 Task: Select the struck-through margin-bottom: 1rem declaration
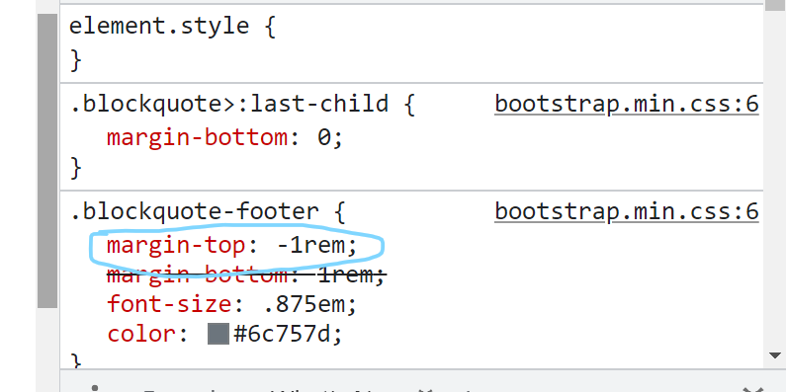[246, 274]
